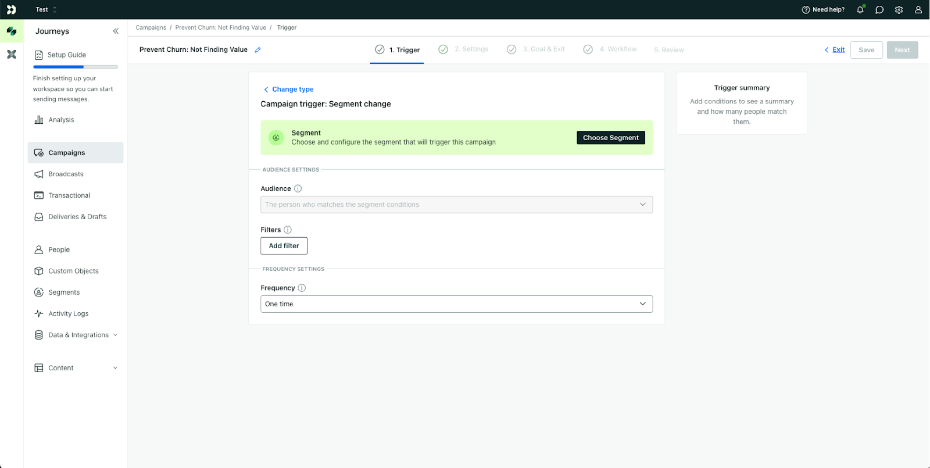The image size is (930, 468).
Task: Click the Setup Guide checklist icon
Action: point(39,55)
